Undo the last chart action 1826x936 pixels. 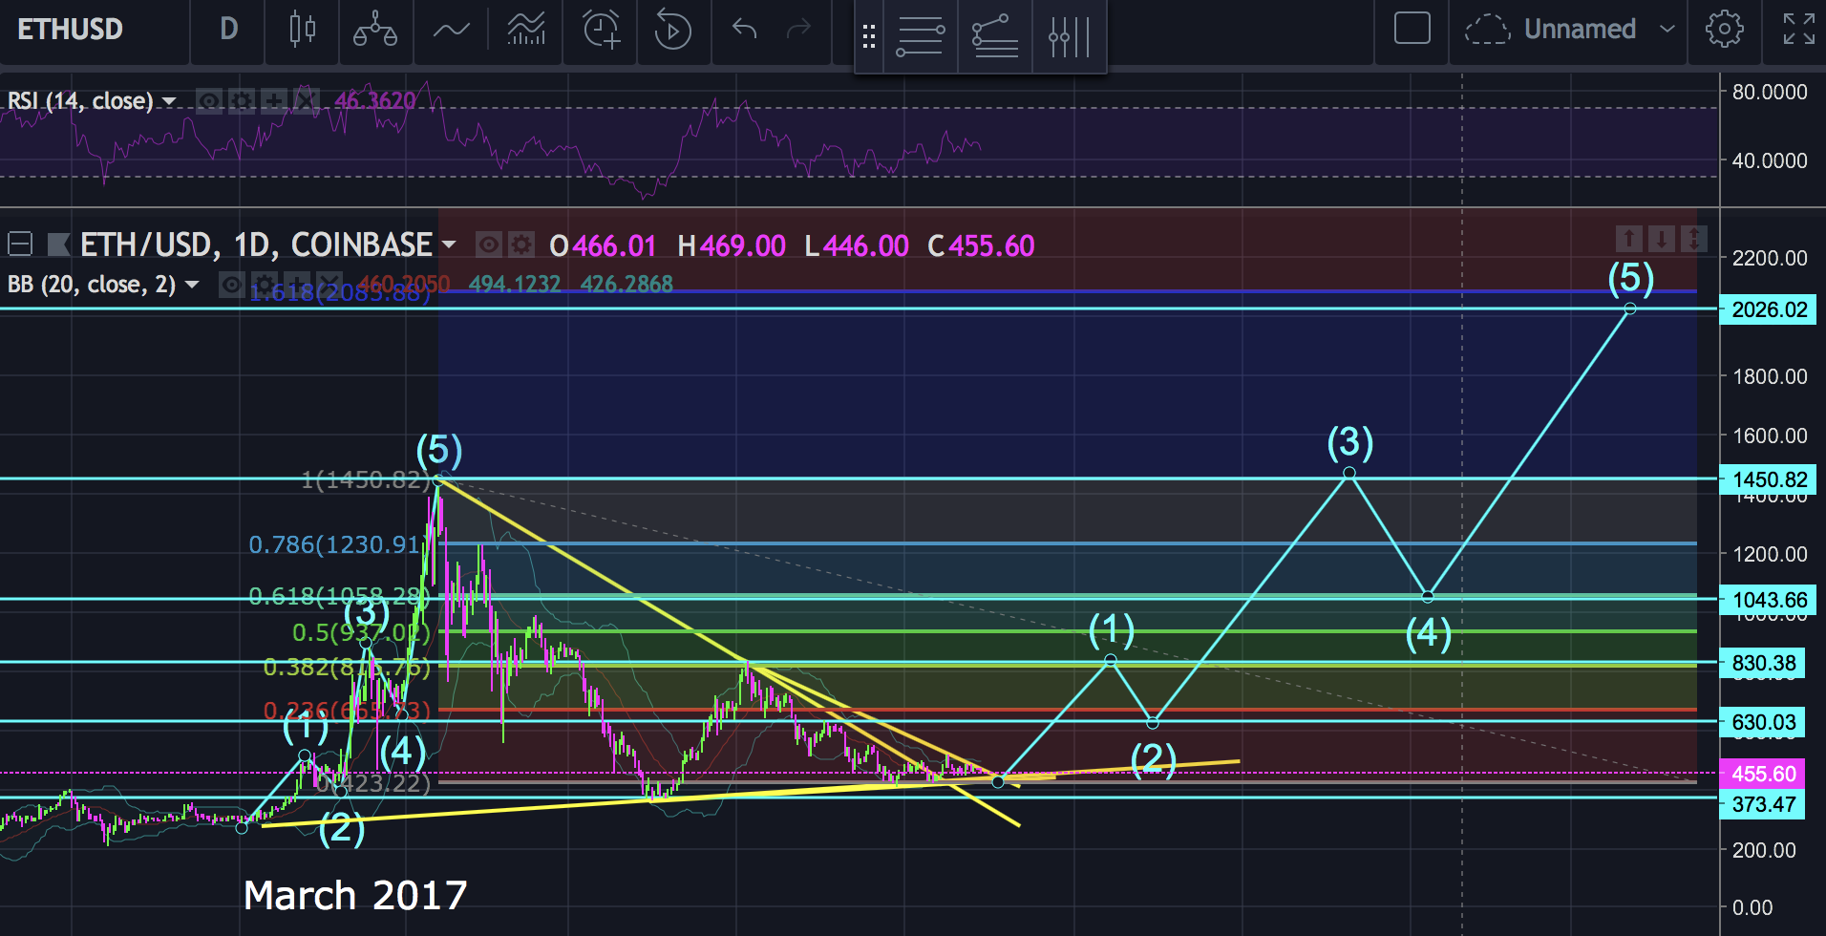tap(744, 30)
